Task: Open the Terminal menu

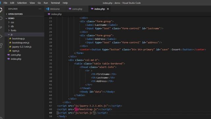Action: point(55,3)
